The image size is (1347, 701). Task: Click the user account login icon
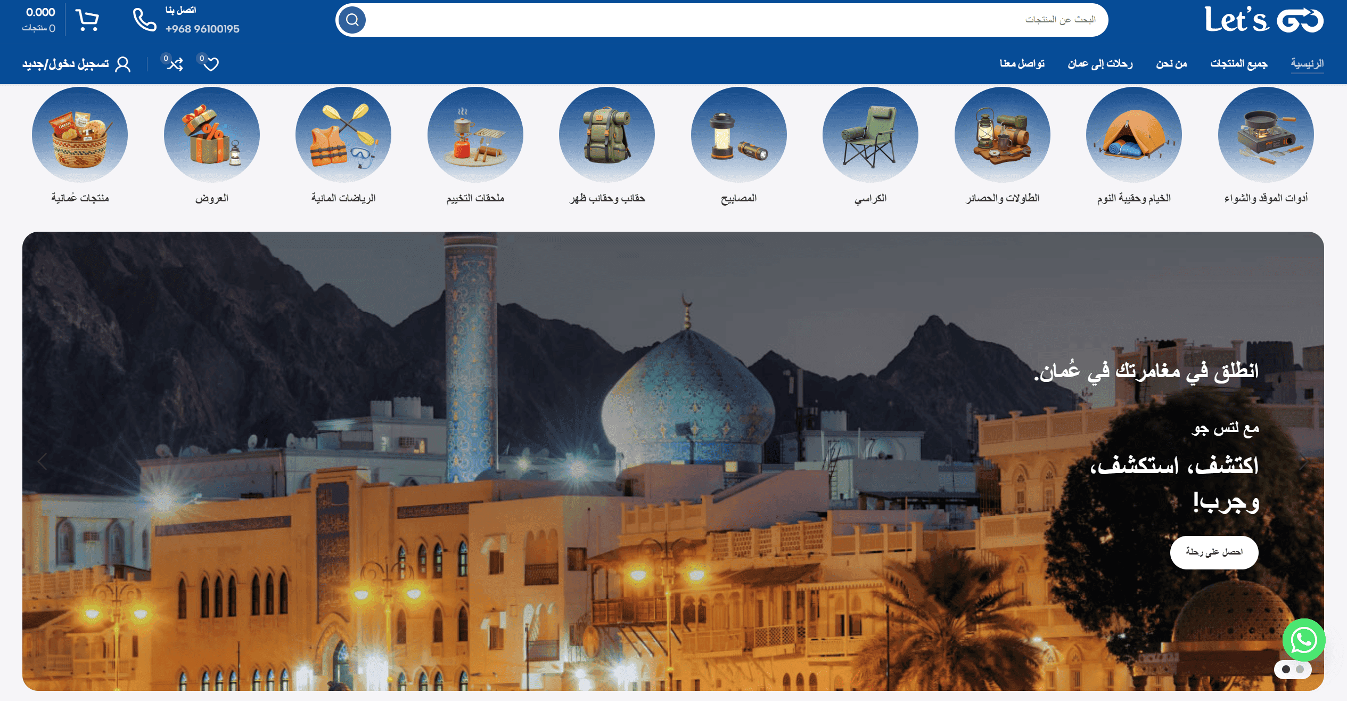[x=123, y=64]
